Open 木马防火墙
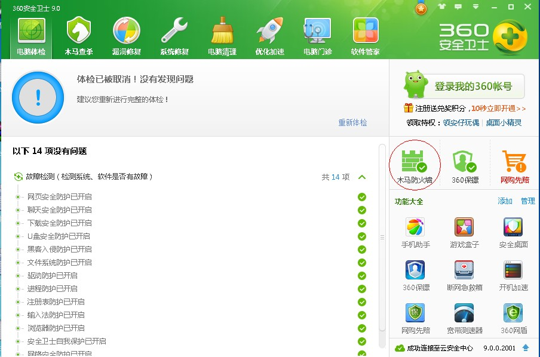This screenshot has width=540, height=357. 415,167
